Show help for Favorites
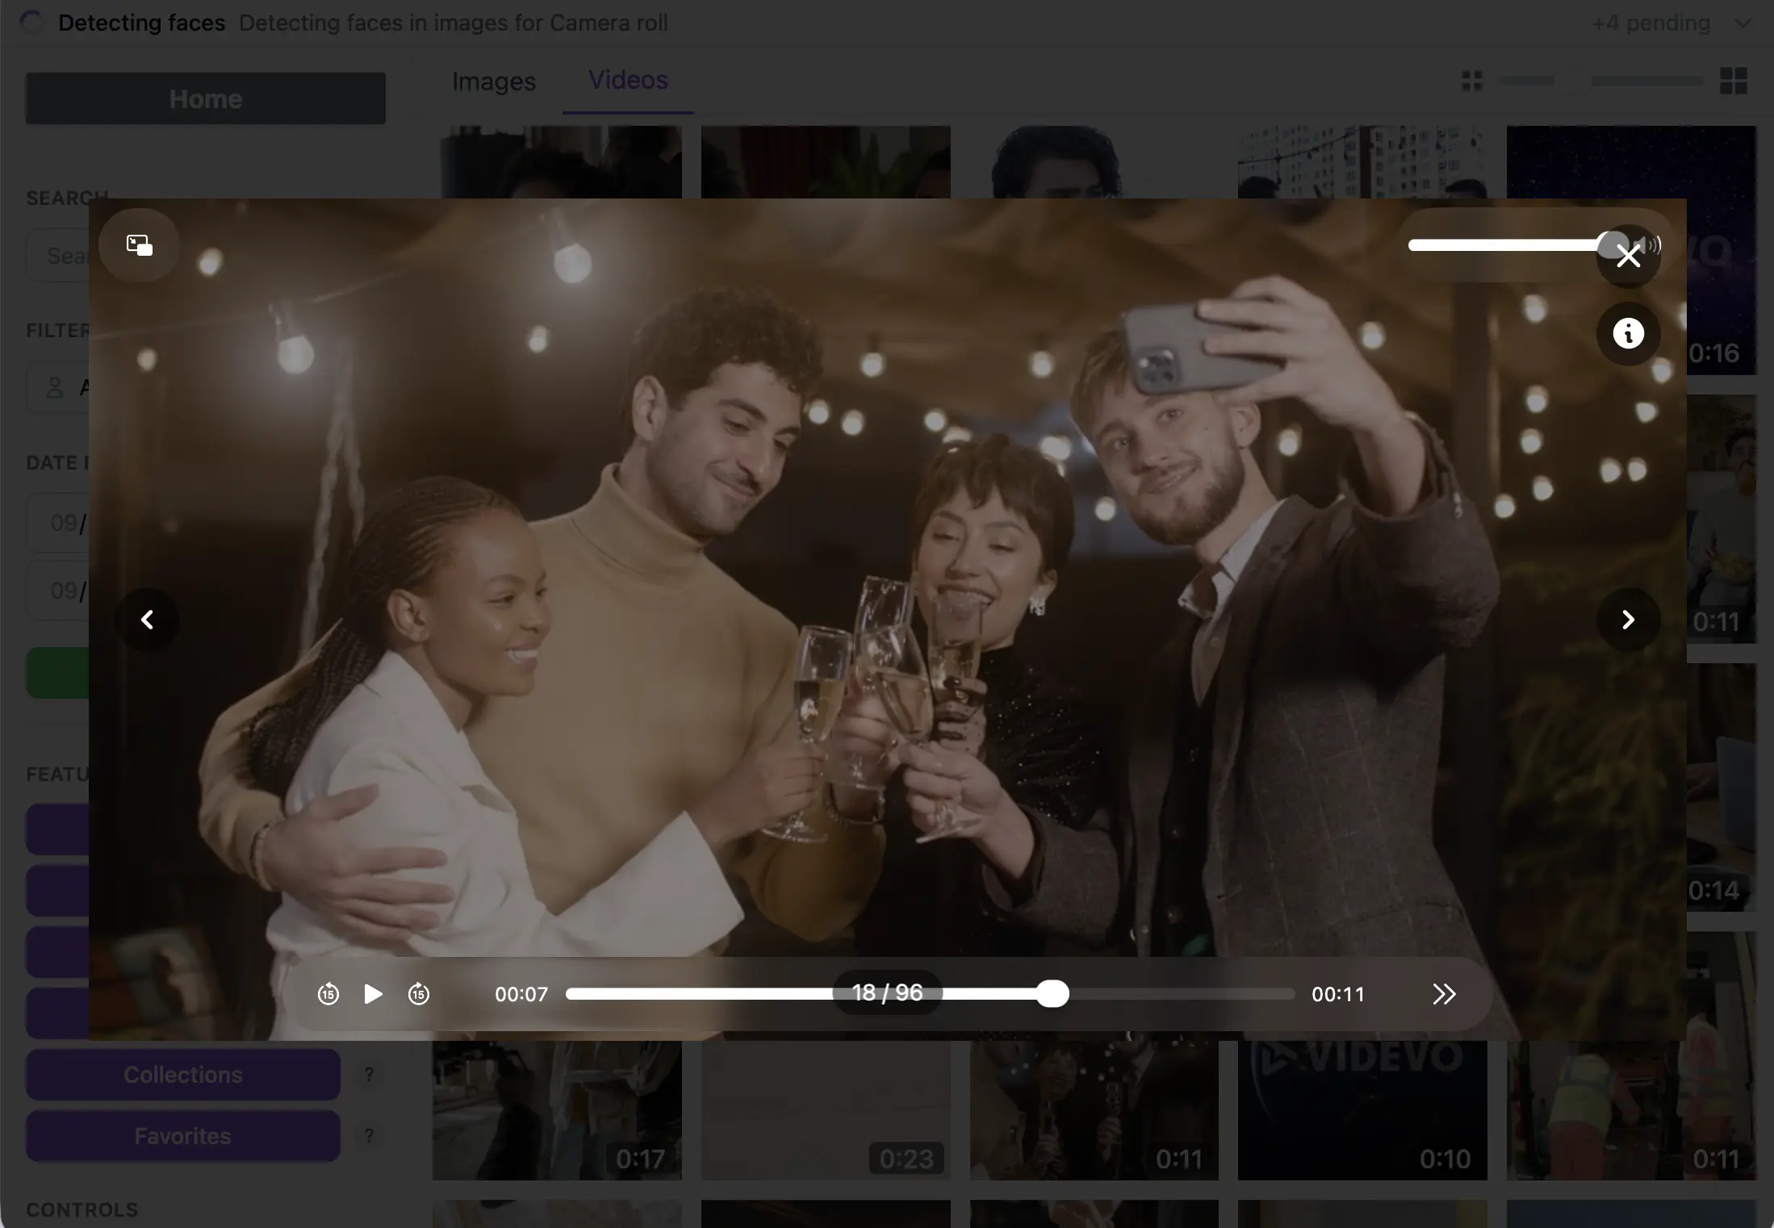 pyautogui.click(x=369, y=1135)
